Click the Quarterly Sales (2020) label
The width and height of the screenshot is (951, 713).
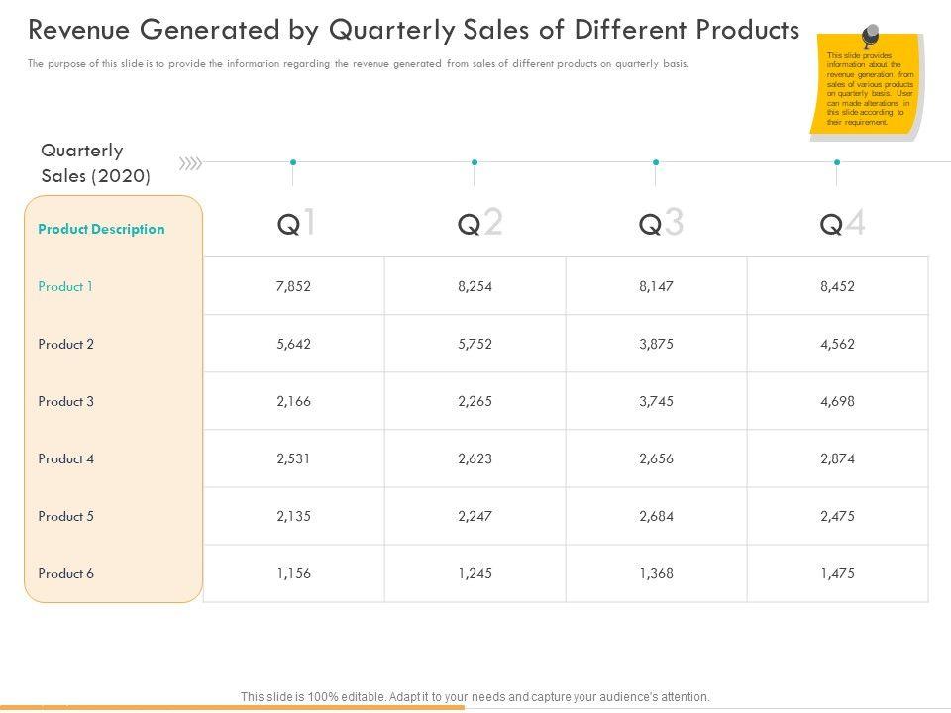point(95,163)
